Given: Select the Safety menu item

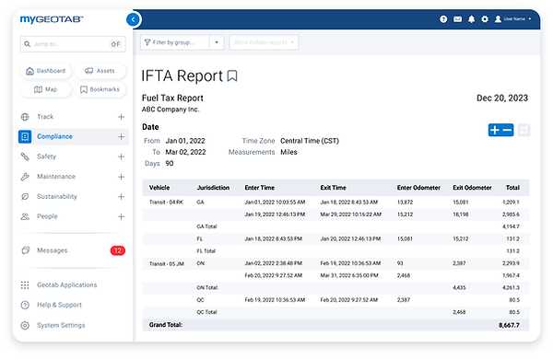Looking at the screenshot, I should coord(47,156).
